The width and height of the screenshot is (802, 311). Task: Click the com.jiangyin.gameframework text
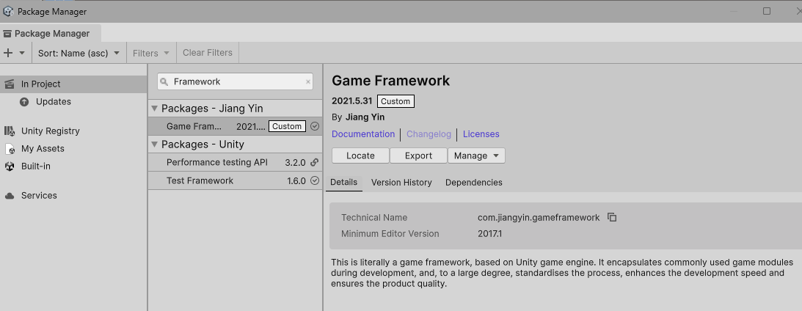pos(539,217)
